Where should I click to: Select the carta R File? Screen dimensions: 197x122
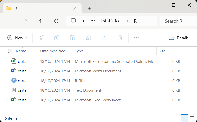[22, 81]
